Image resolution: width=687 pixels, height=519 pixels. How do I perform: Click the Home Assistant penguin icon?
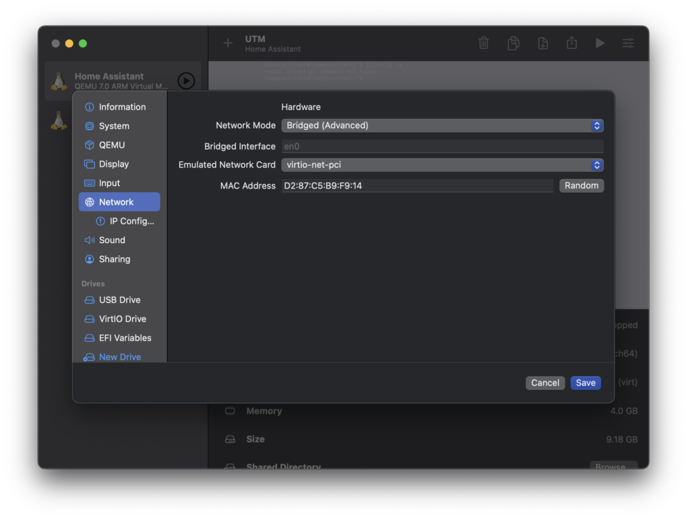tap(59, 81)
